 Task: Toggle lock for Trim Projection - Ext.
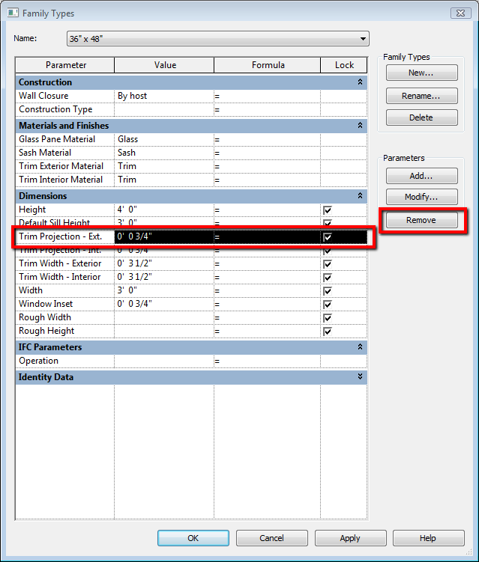tap(328, 237)
